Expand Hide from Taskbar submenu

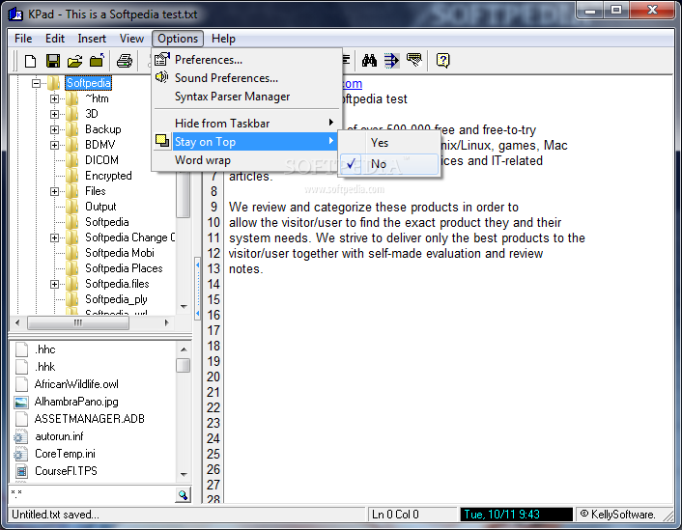pos(245,124)
